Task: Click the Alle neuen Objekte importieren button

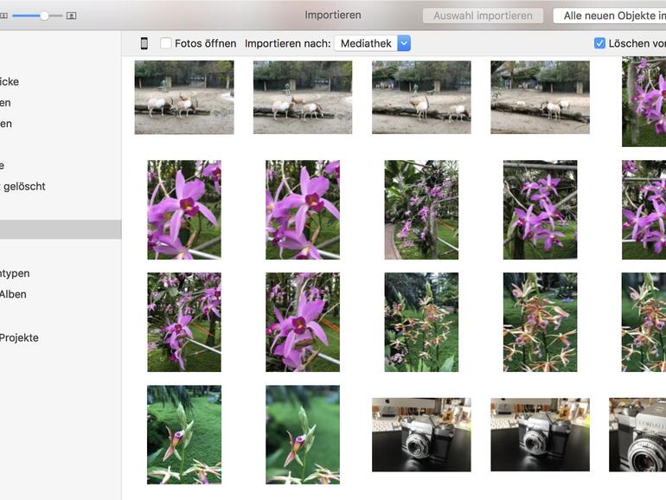Action: [x=610, y=16]
